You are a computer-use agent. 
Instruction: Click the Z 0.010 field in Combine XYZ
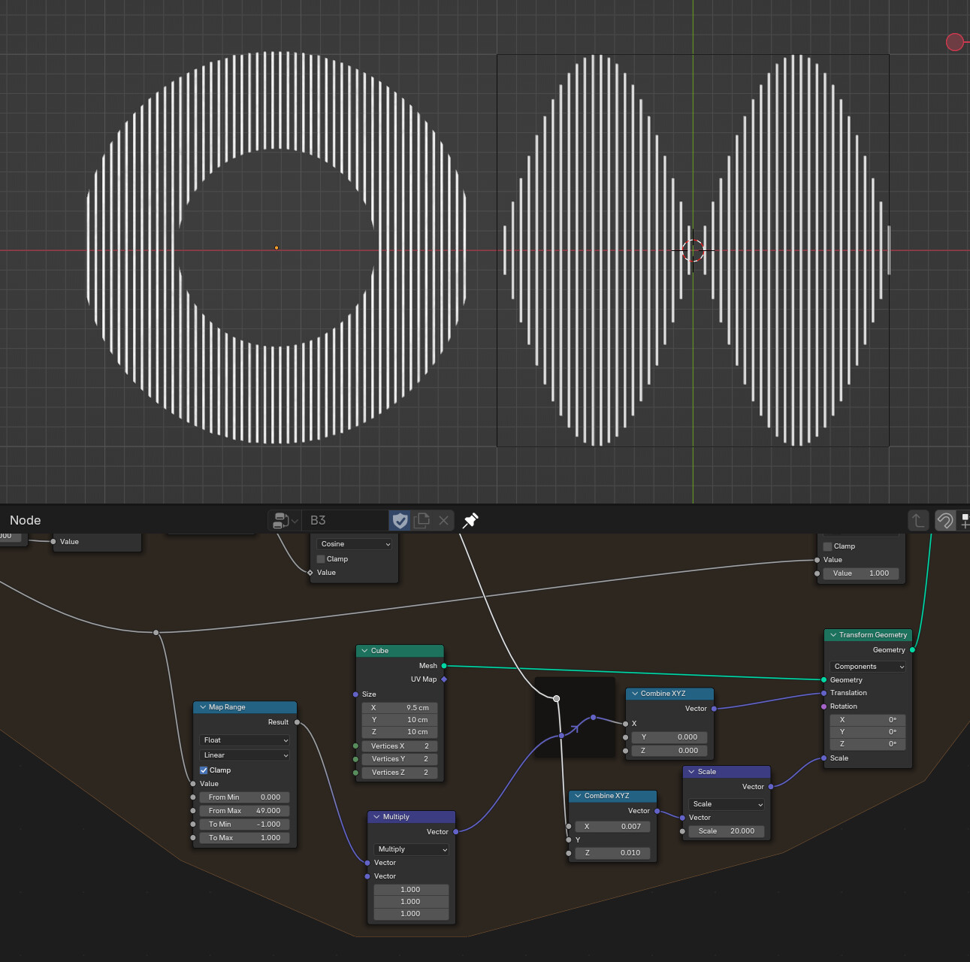612,853
